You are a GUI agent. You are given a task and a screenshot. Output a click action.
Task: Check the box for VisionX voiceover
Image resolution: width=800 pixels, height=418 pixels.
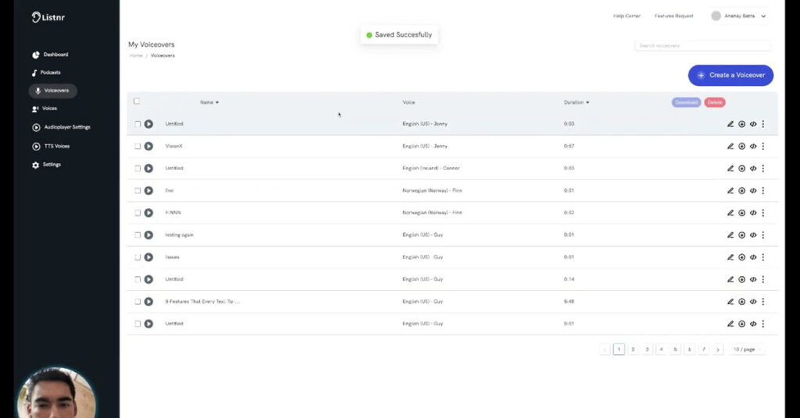click(x=137, y=146)
